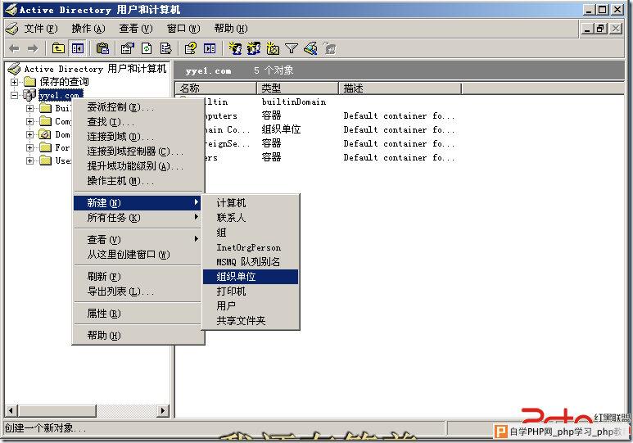Image resolution: width=633 pixels, height=443 pixels.
Task: Open the 操作(A) menu
Action: coord(88,29)
